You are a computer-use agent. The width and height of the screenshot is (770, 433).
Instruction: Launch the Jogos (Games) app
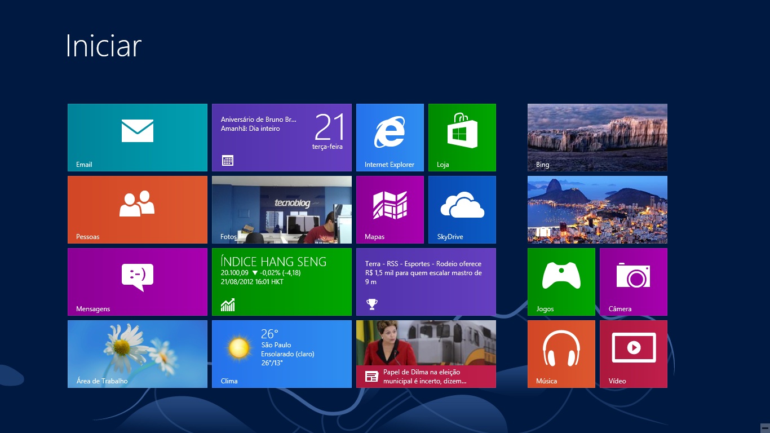[x=561, y=281]
